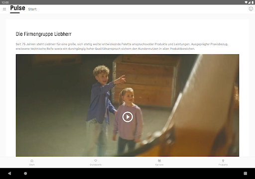Click the Start breadcrumb label beside Pulse

click(32, 9)
